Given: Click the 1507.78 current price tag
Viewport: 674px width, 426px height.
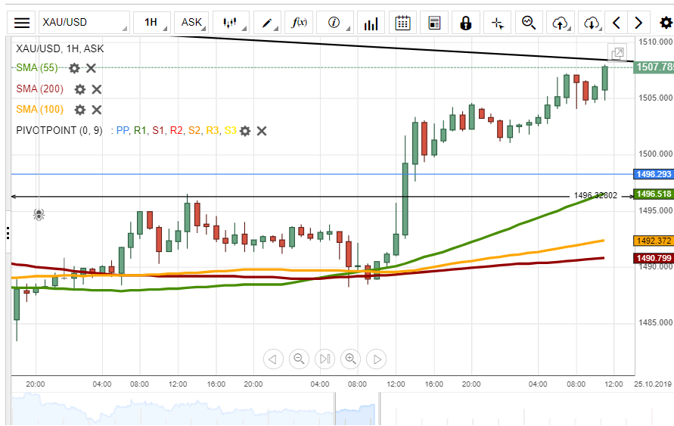Looking at the screenshot, I should point(654,67).
